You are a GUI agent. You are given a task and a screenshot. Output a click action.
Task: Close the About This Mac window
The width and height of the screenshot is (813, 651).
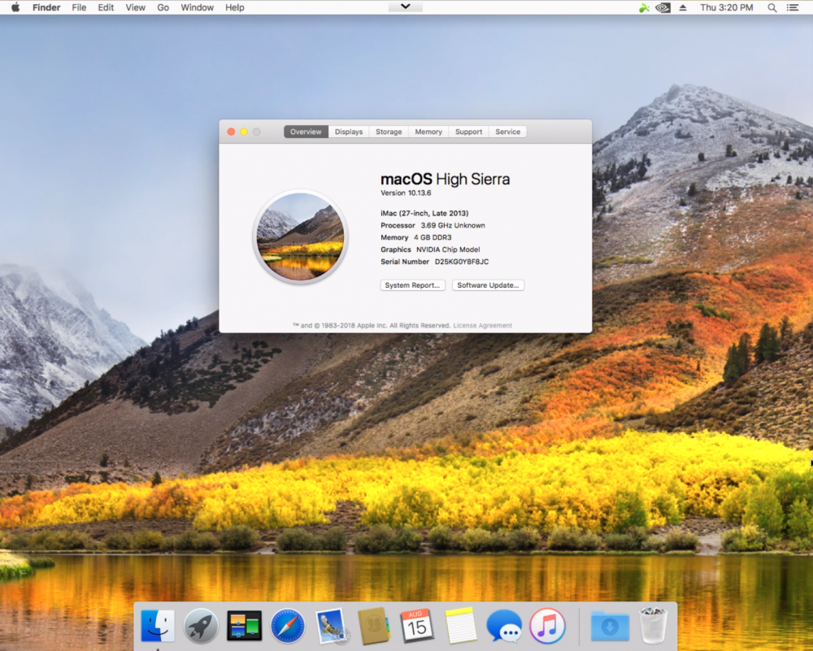(x=231, y=132)
